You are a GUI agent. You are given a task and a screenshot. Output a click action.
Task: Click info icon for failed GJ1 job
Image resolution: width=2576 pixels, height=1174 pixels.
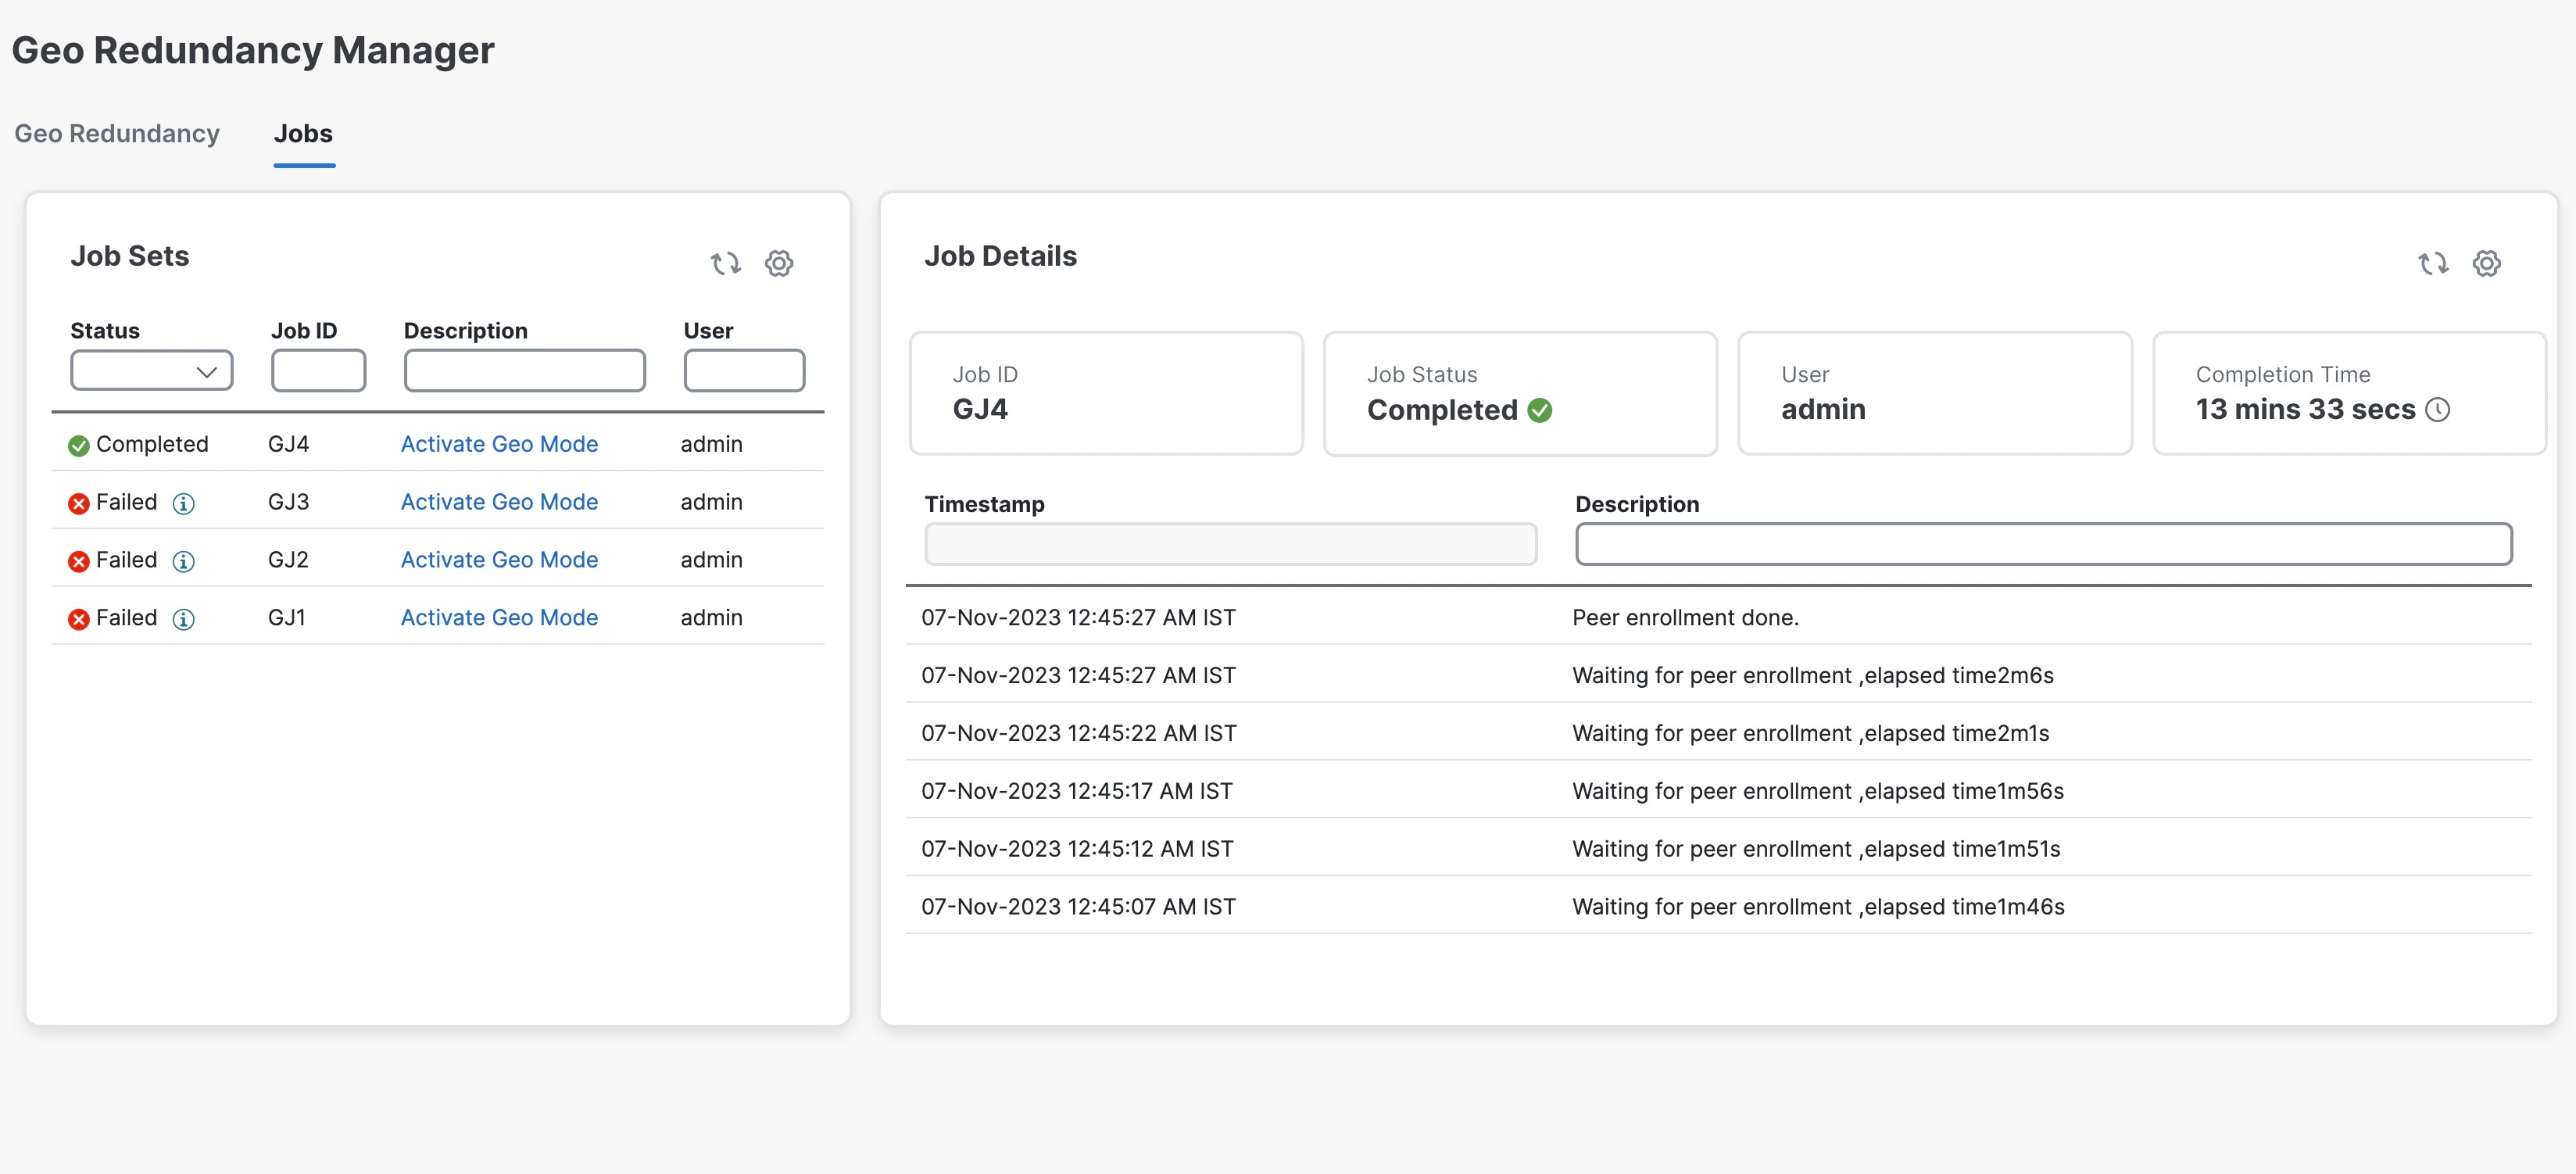[x=183, y=619]
